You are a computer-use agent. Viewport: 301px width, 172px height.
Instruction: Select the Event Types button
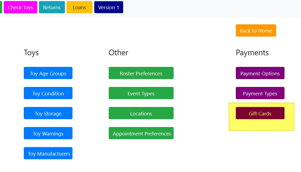pos(141,93)
